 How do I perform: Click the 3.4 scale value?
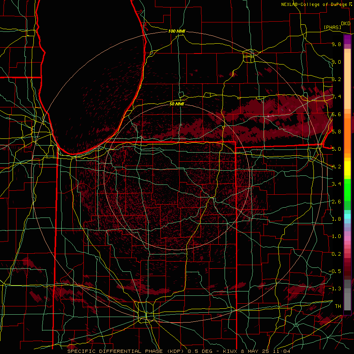(x=336, y=184)
